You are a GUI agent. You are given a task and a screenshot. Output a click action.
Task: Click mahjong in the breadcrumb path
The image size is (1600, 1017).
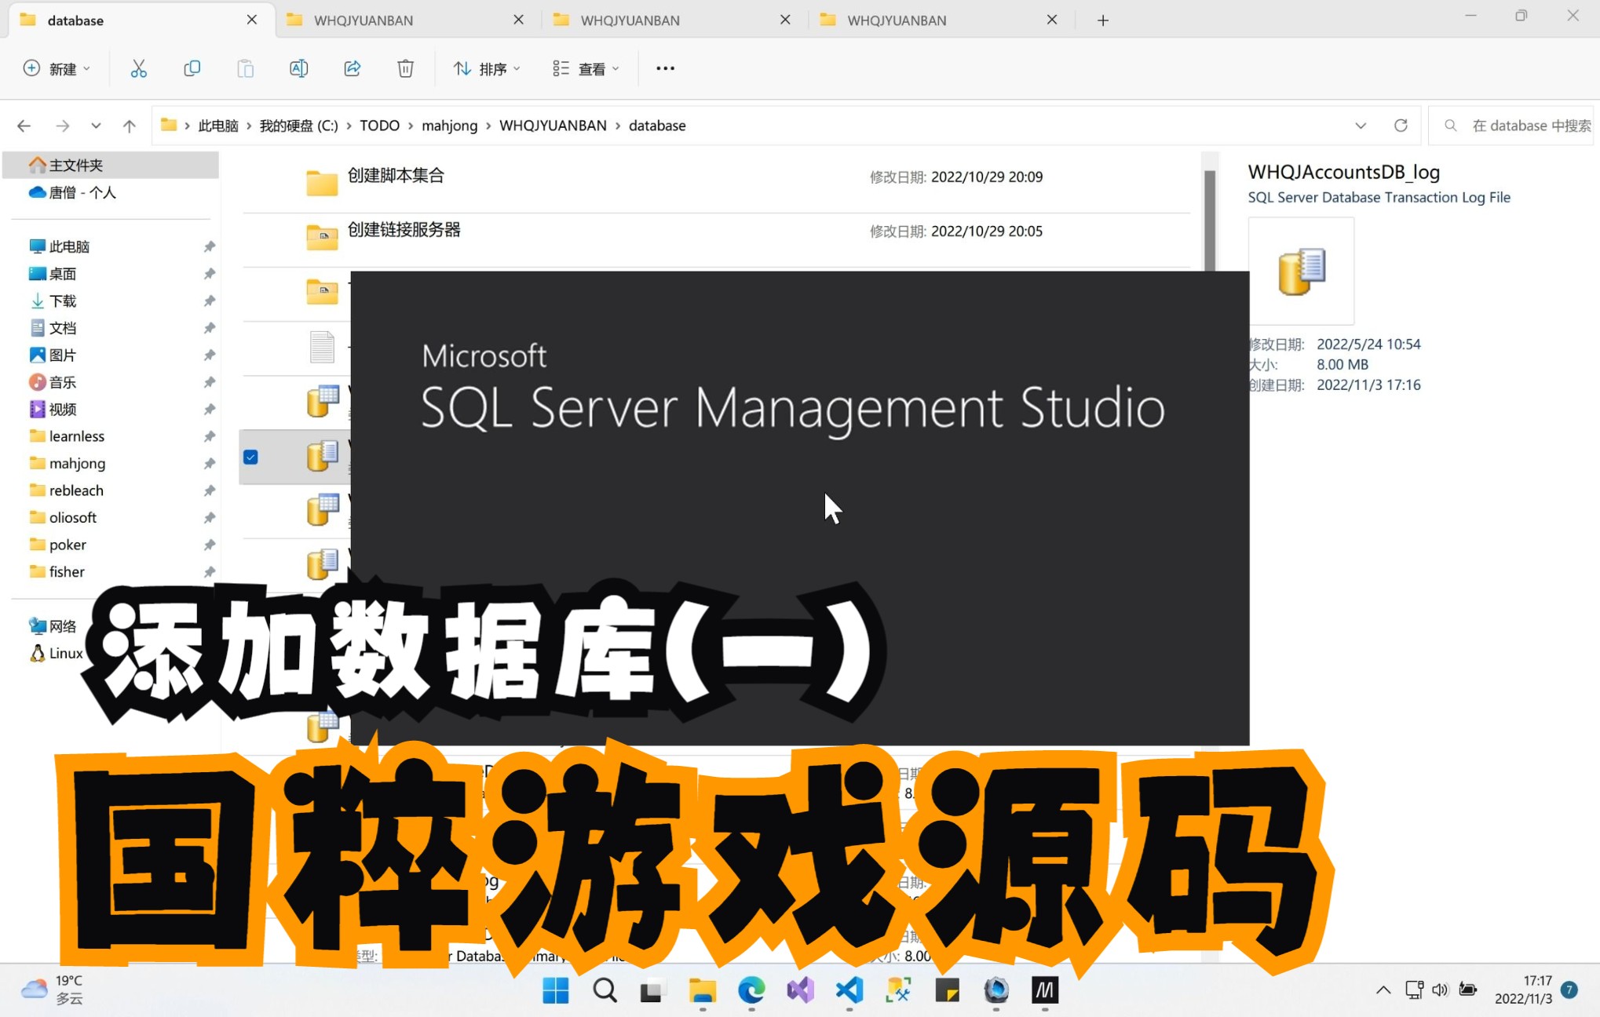[449, 126]
